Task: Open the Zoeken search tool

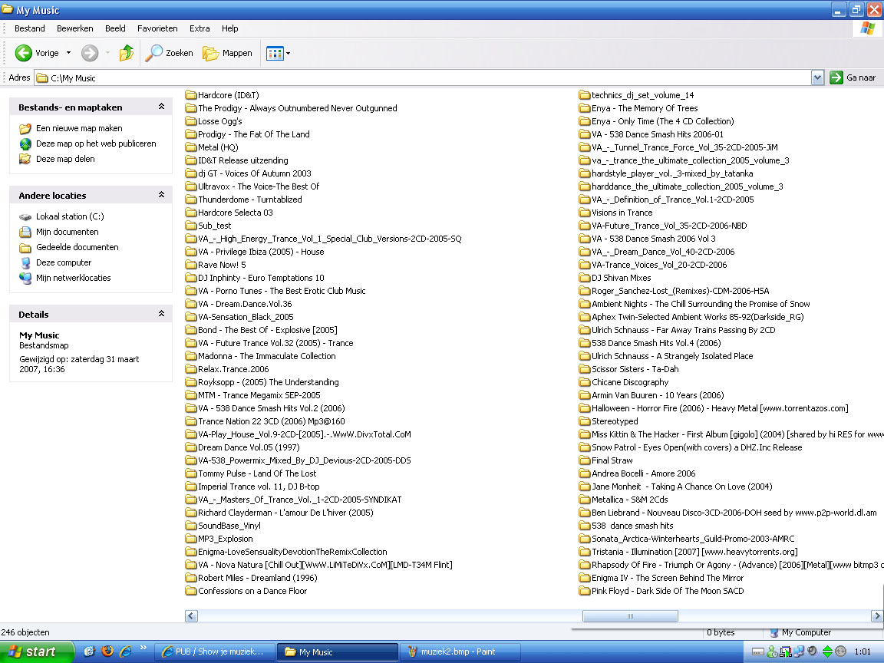Action: point(169,53)
